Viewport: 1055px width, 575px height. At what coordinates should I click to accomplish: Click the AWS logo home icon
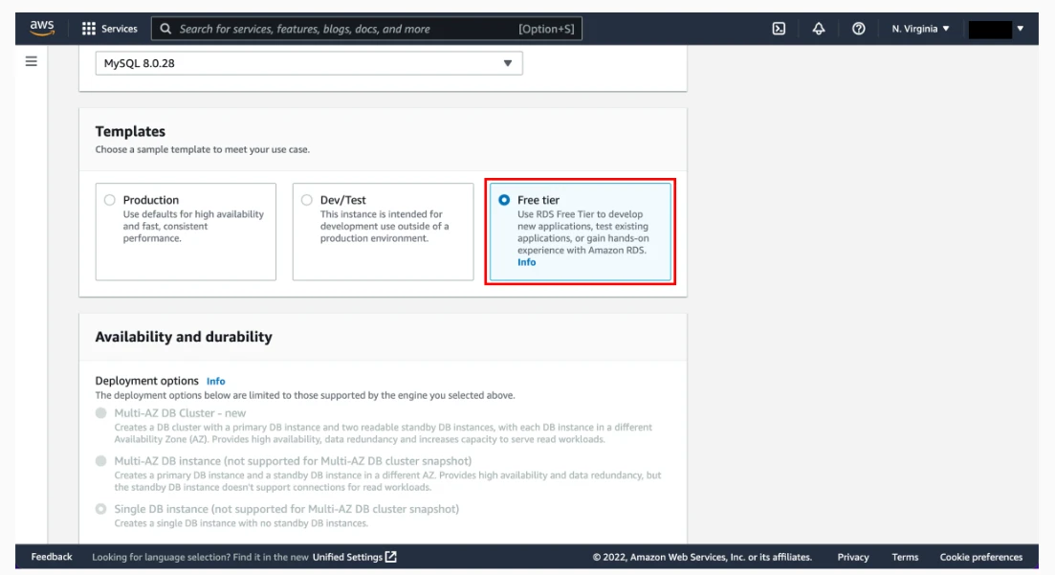click(x=42, y=29)
